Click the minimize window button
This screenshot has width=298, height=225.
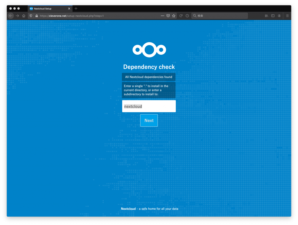click(x=15, y=8)
